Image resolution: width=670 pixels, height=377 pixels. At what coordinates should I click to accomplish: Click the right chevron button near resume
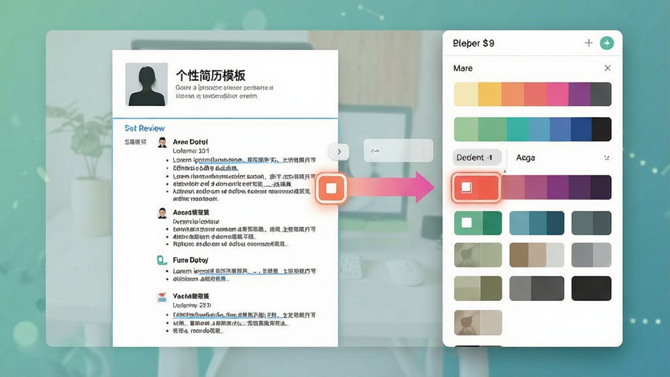(340, 151)
